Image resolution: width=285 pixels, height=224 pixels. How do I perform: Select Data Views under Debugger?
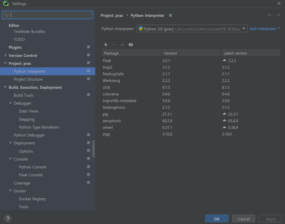[29, 111]
